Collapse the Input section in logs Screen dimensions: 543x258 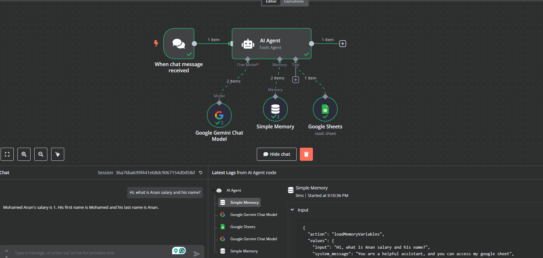(x=292, y=210)
